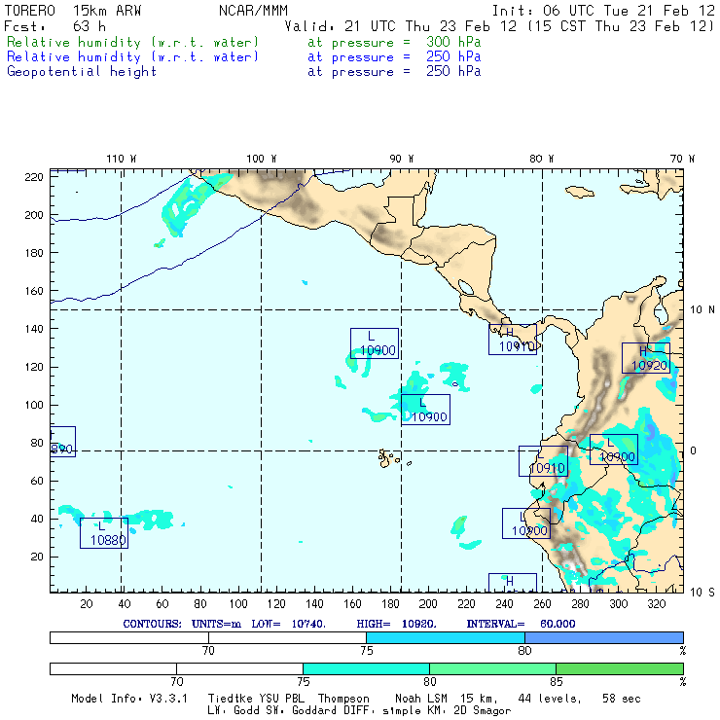Image resolution: width=720 pixels, height=720 pixels.
Task: Click the green 300 hPa pressure value
Action: (453, 42)
